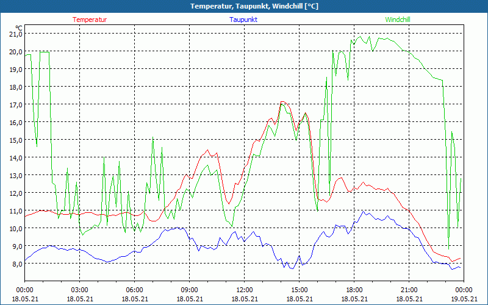
Task: Click the 18.05.21 date under 21:00
Action: (x=409, y=299)
